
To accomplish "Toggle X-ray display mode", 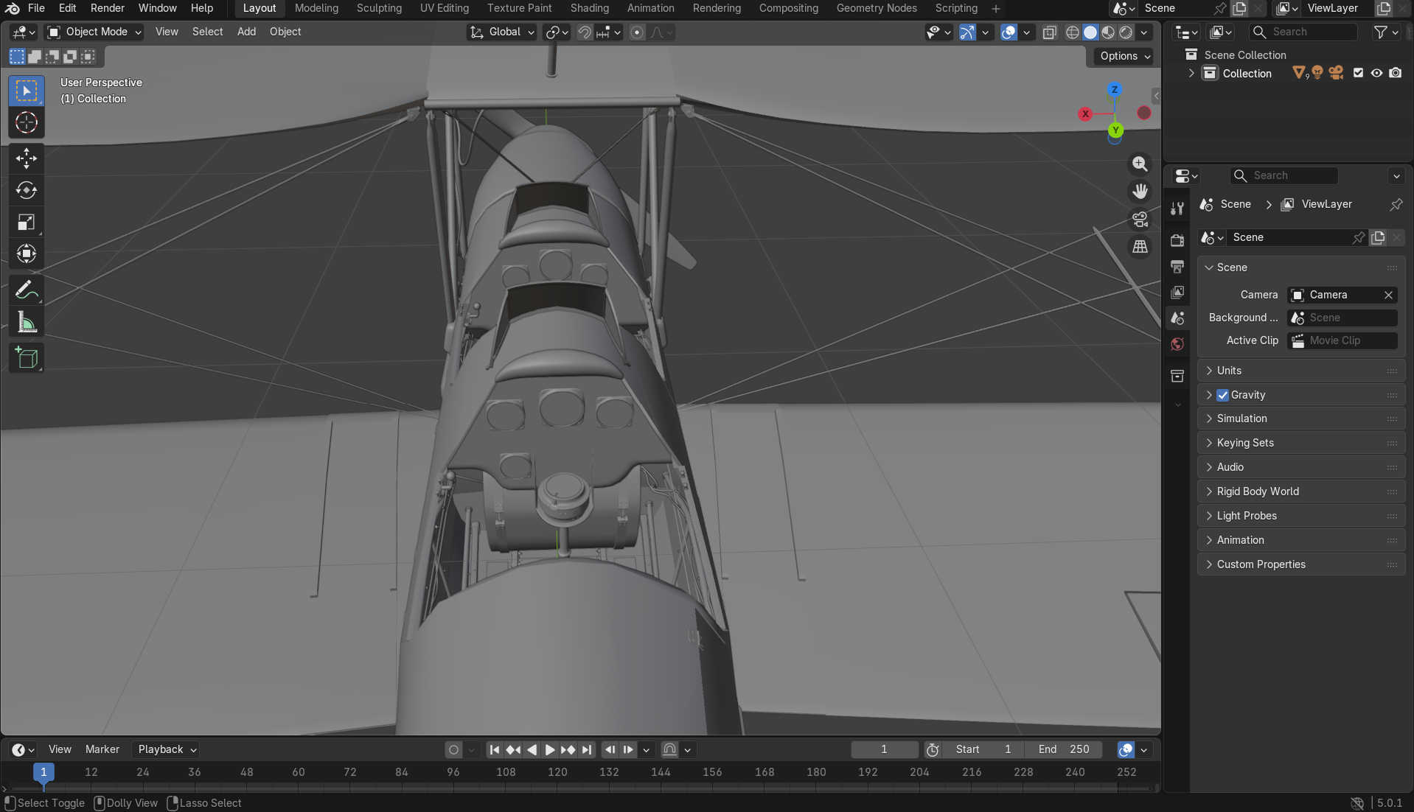I will tap(1050, 32).
